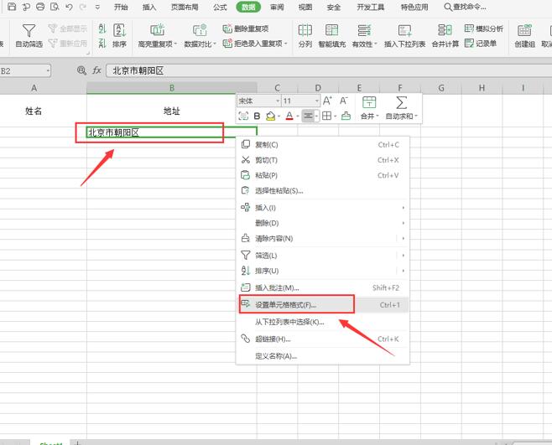Viewport: 552px width, 445px height.
Task: Click the Undo arrow icon
Action: tap(69, 7)
